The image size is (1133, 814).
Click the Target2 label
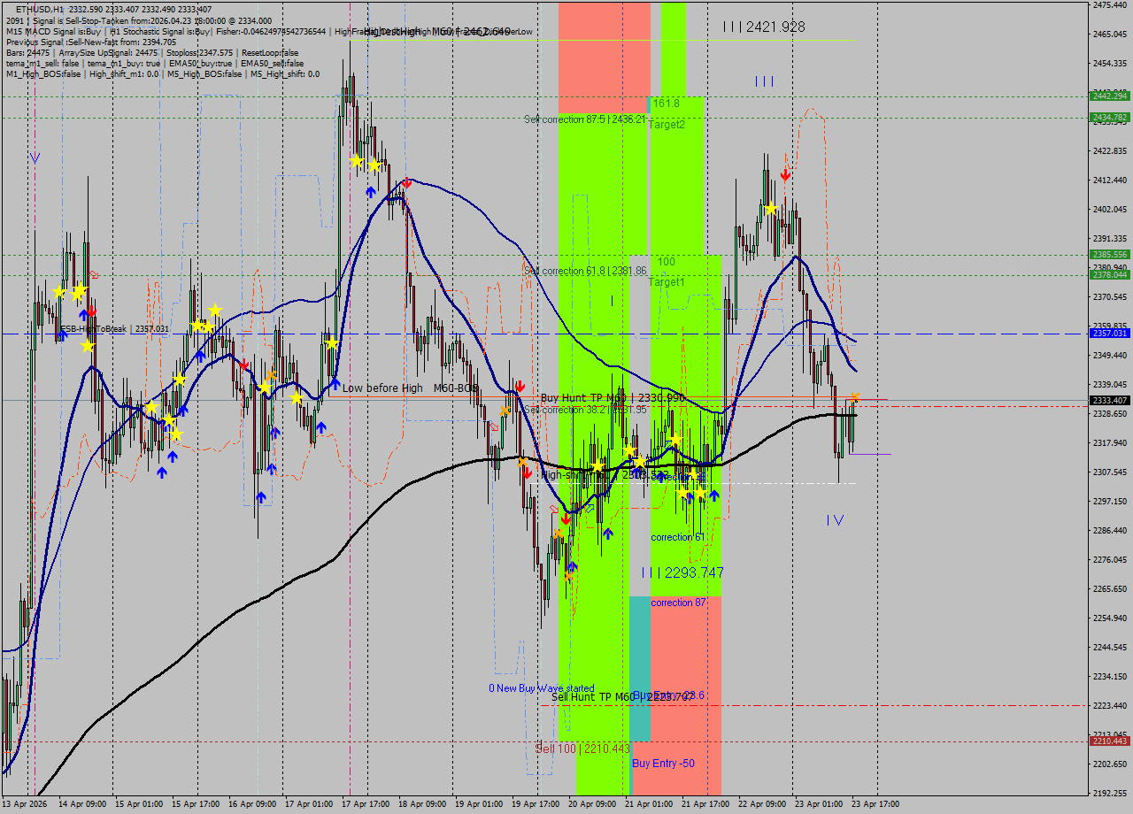(x=667, y=125)
